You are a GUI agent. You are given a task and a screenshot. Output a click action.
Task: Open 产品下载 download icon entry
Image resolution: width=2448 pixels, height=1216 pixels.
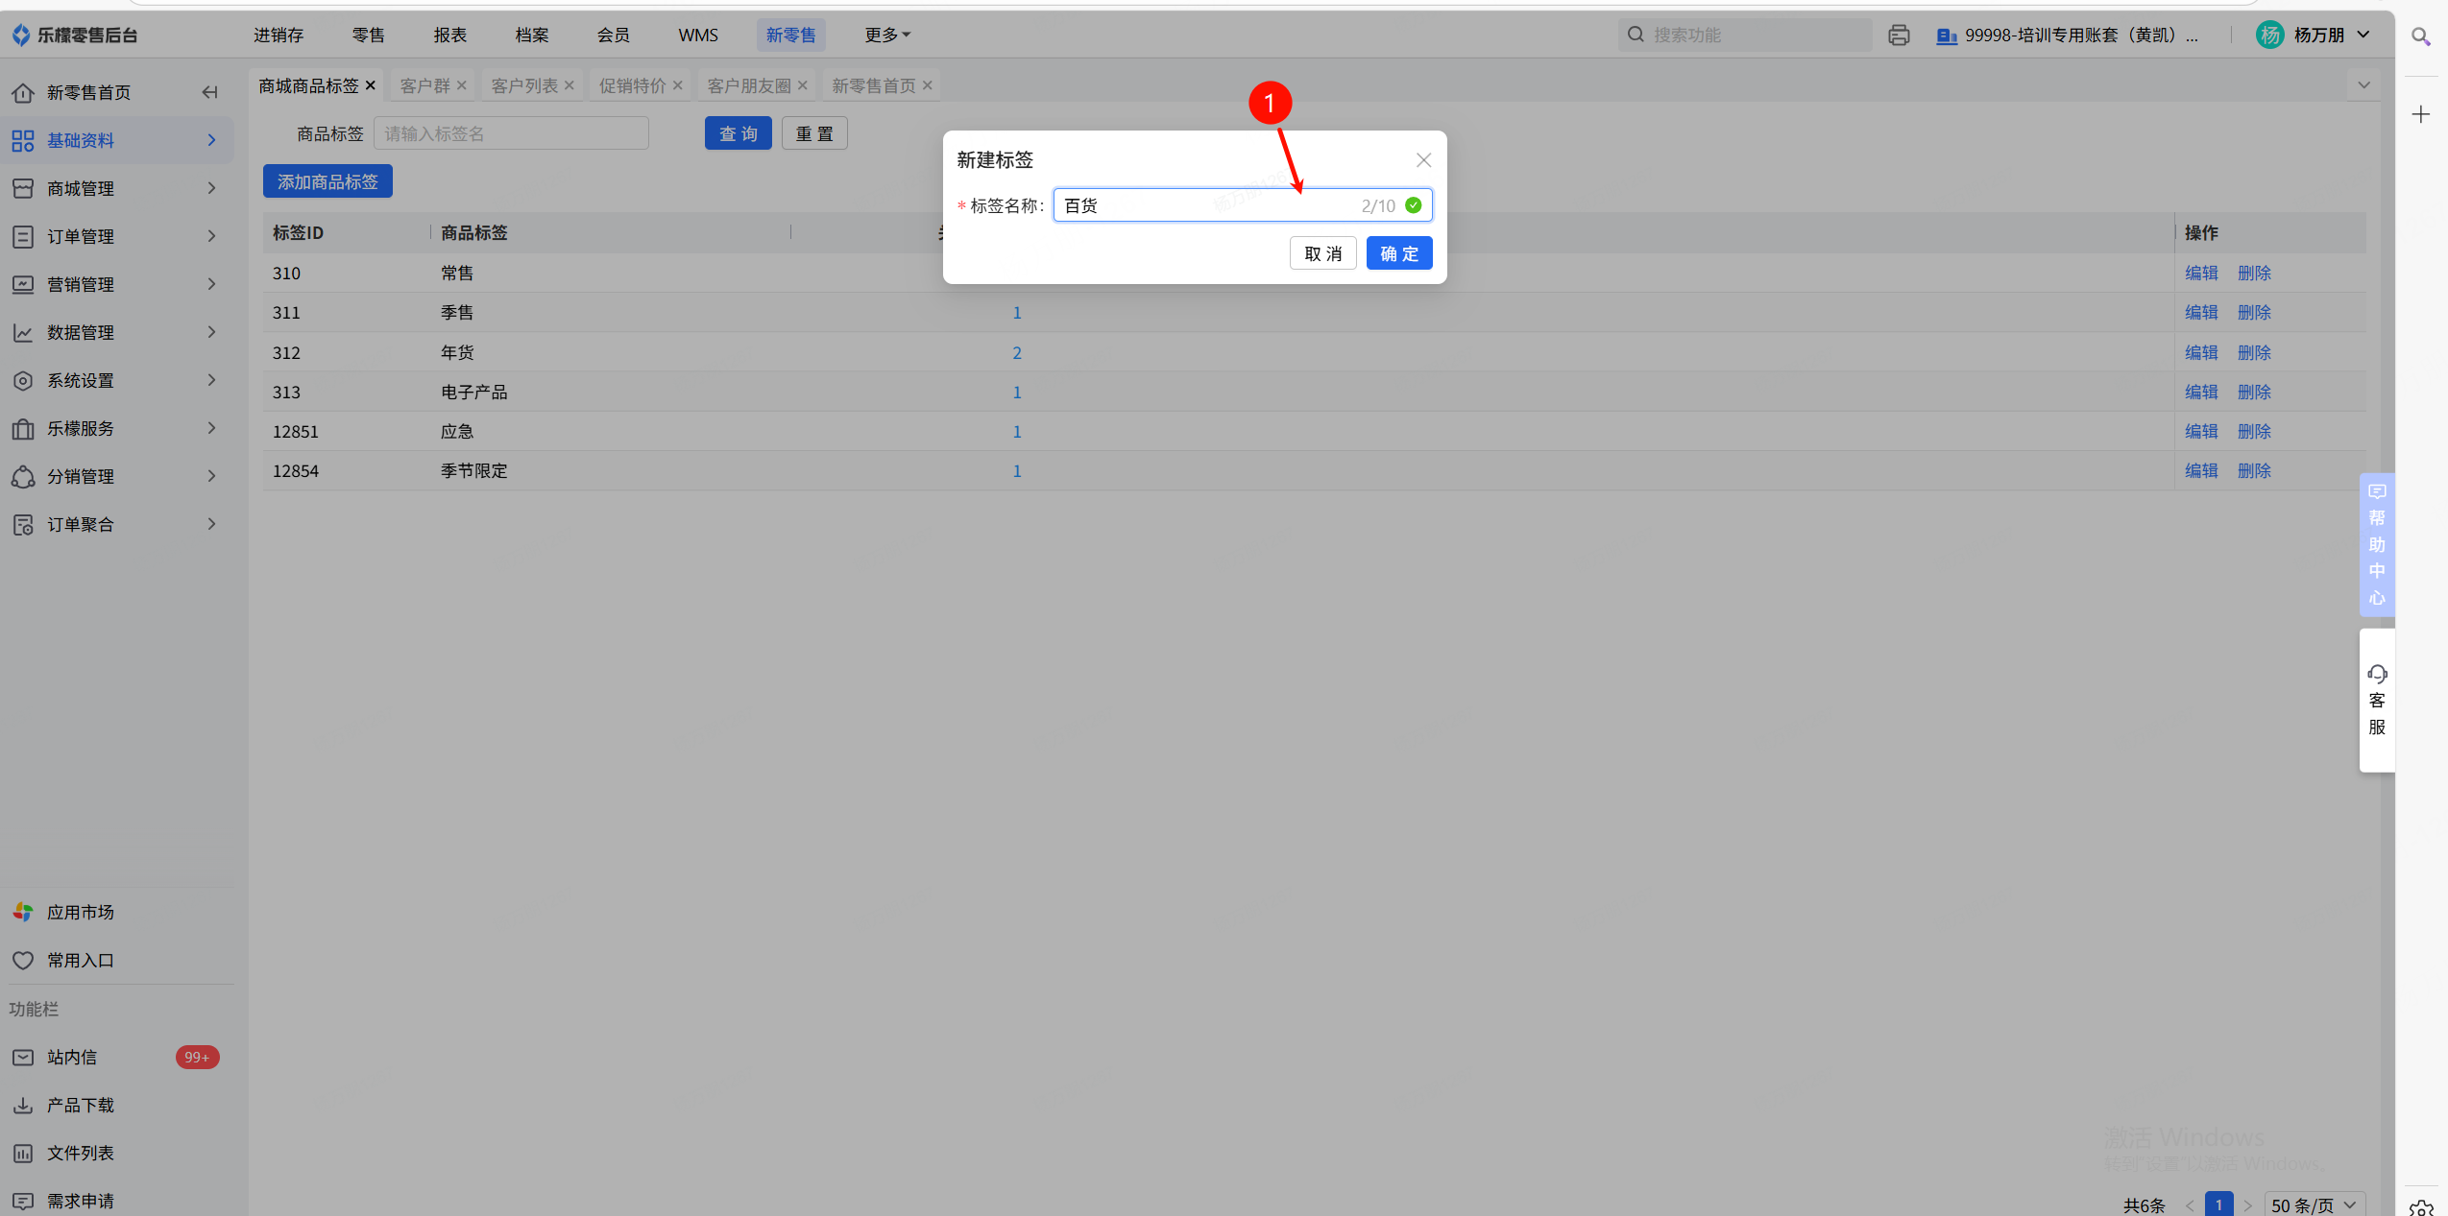(x=23, y=1105)
